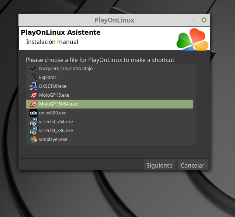The width and height of the screenshot is (235, 217).
Task: Click the vcredist_x64.exe installer icon
Action: tap(34, 122)
